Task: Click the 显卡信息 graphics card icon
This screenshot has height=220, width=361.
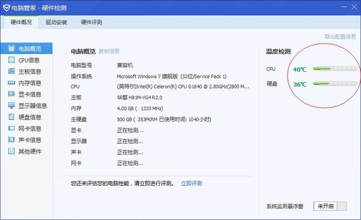Action: coord(11,94)
